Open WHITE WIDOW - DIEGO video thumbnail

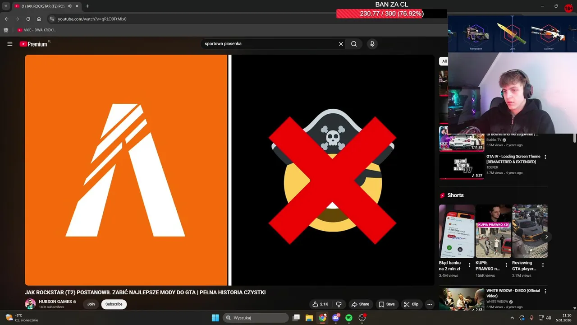[462, 299]
